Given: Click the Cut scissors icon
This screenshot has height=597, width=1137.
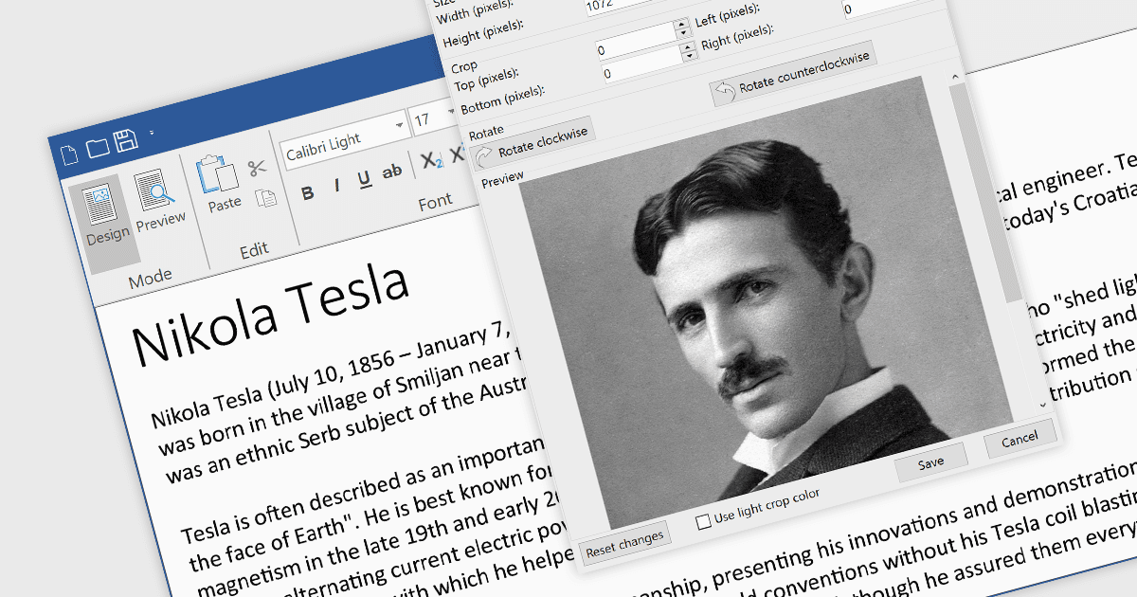Looking at the screenshot, I should (258, 169).
